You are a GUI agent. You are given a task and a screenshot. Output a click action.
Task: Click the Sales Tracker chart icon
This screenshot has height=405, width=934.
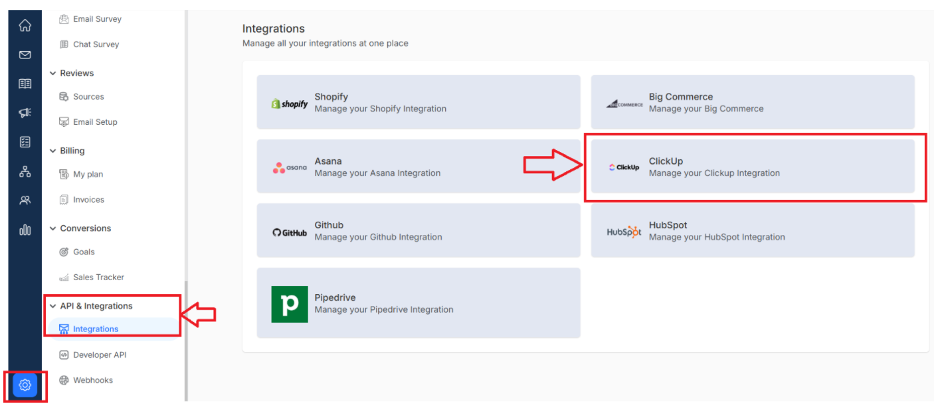click(x=64, y=278)
